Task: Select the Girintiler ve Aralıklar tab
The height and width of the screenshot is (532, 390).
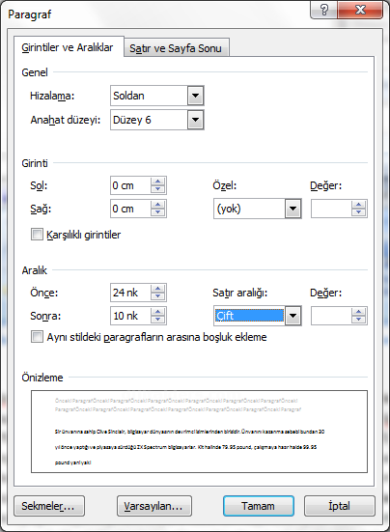Action: click(68, 47)
